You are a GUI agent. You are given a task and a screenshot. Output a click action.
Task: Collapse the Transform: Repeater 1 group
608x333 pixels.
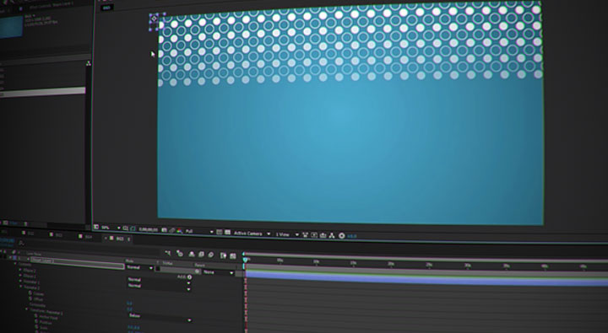tap(27, 309)
